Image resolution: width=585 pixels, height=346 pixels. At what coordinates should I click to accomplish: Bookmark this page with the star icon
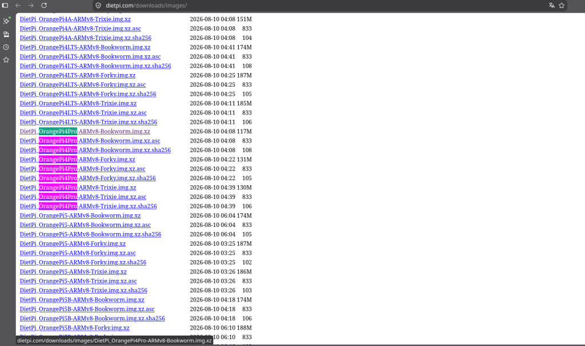[562, 6]
